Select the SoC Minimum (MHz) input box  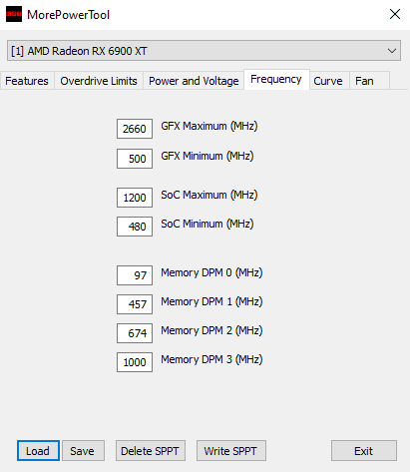coord(135,227)
